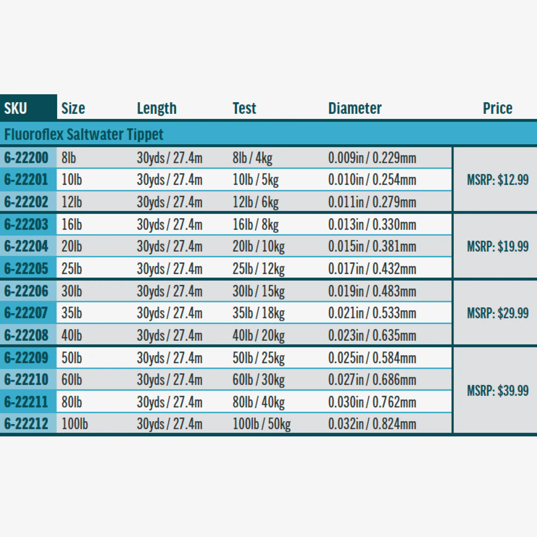Select the Diameter column header

355,109
